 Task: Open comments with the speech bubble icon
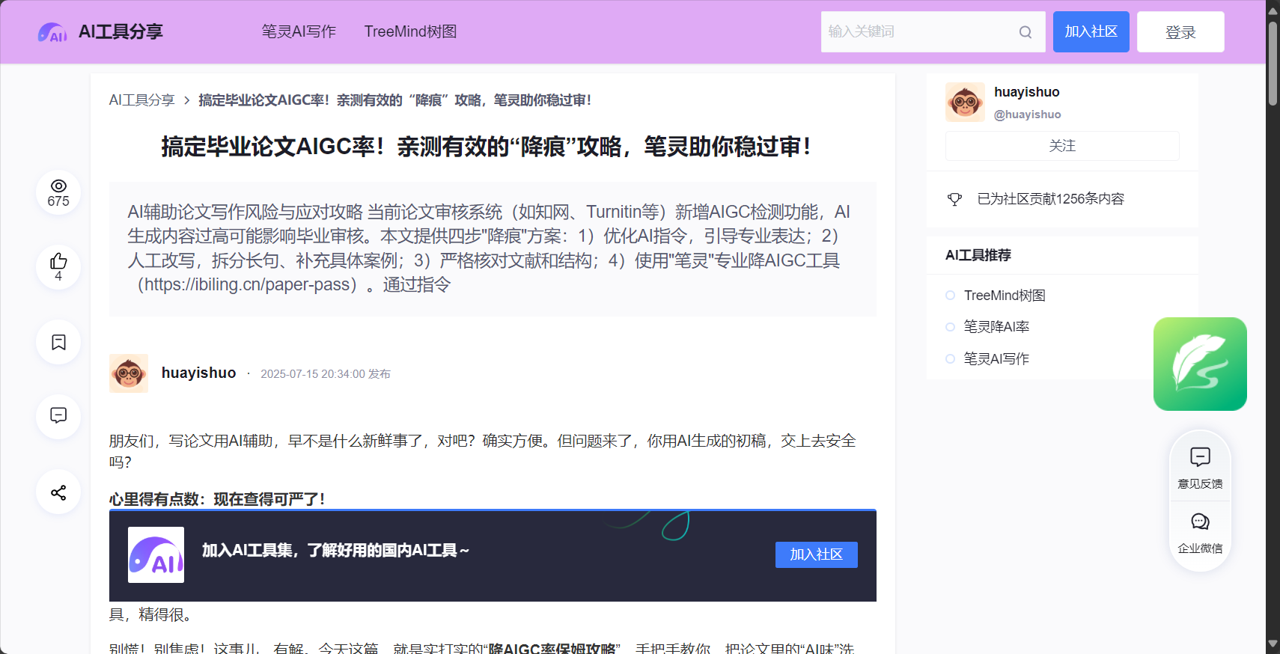[x=58, y=415]
